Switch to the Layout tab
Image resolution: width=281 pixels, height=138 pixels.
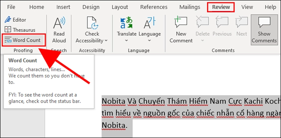[120, 7]
